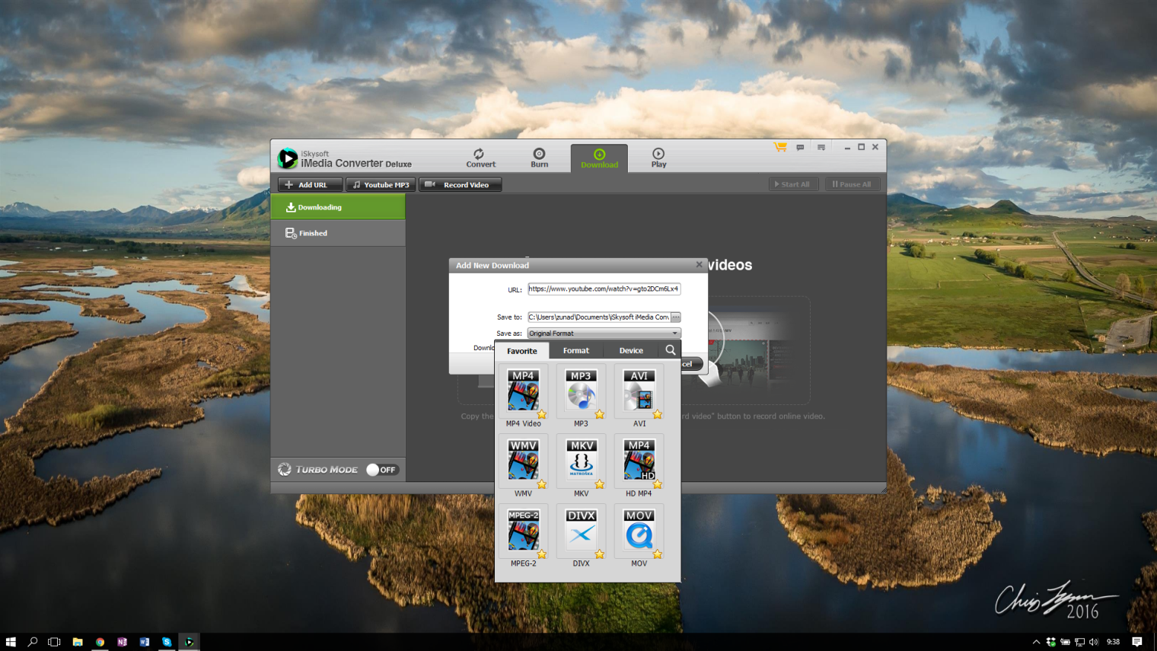
Task: Choose the MP4 Video format icon
Action: coord(523,390)
